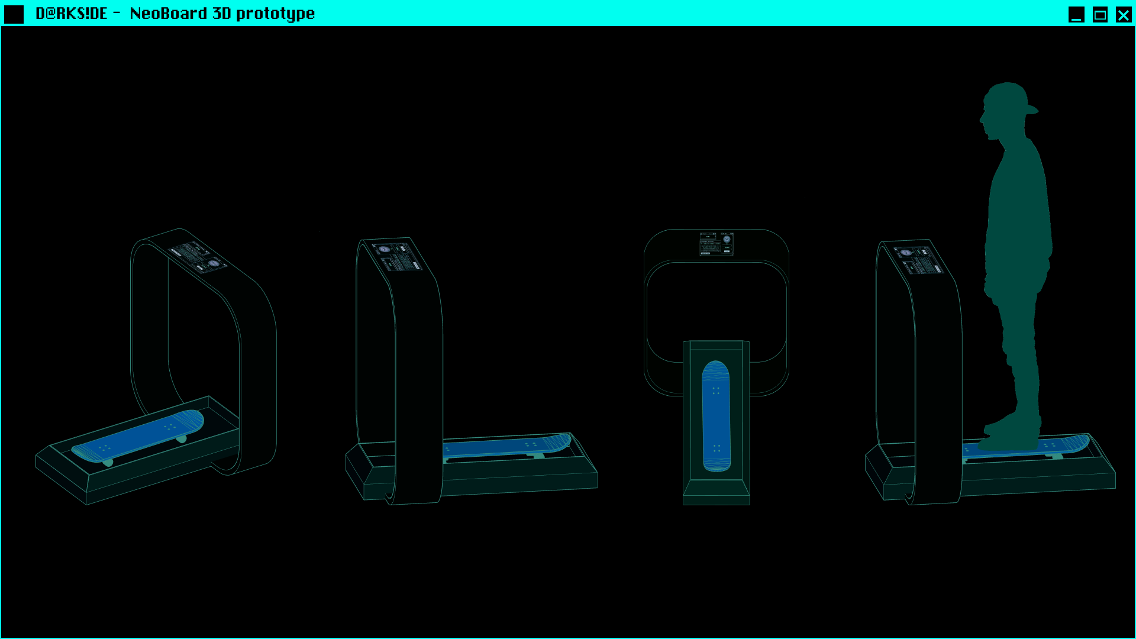Click the black window menu icon in title bar
Screen dimensions: 1136x639
pyautogui.click(x=14, y=14)
